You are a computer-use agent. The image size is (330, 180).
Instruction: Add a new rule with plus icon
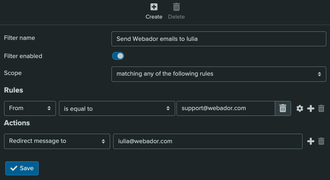[x=311, y=108]
